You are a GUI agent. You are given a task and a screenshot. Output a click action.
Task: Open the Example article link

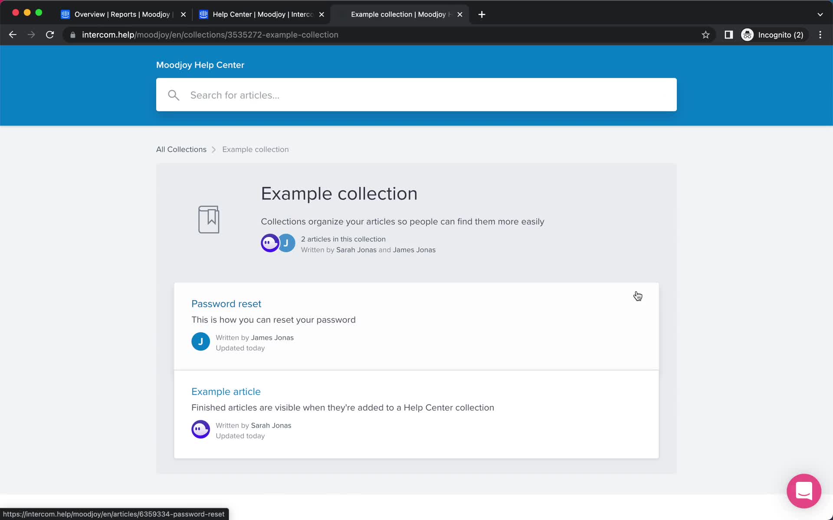pos(226,392)
